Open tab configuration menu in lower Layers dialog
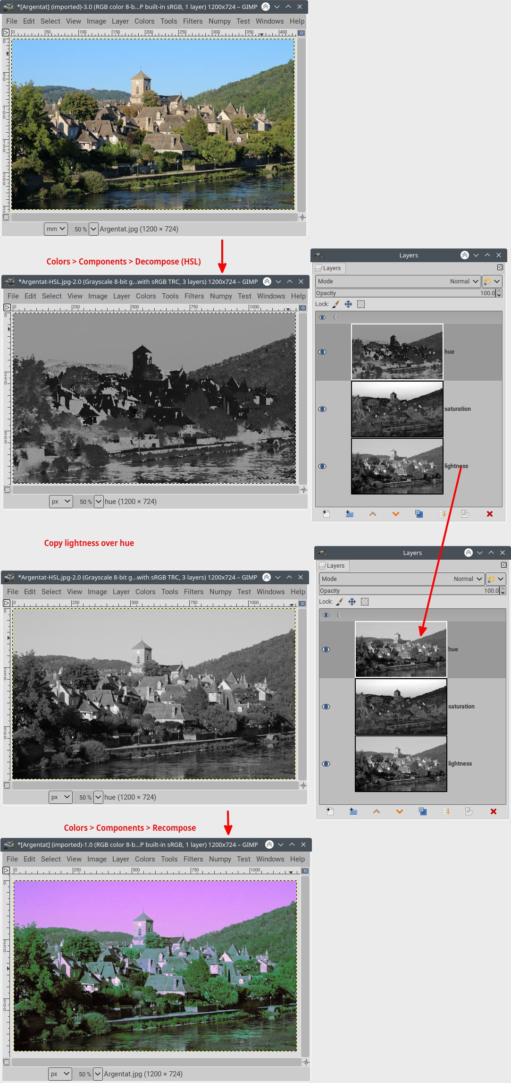Screen dimensions: 511x1083 (x=504, y=565)
